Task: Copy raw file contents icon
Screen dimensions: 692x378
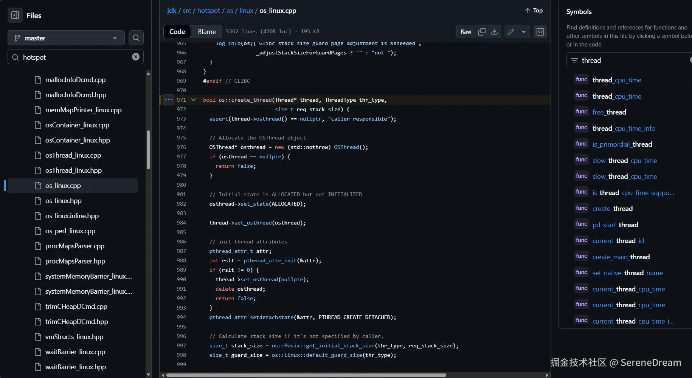Action: click(481, 32)
